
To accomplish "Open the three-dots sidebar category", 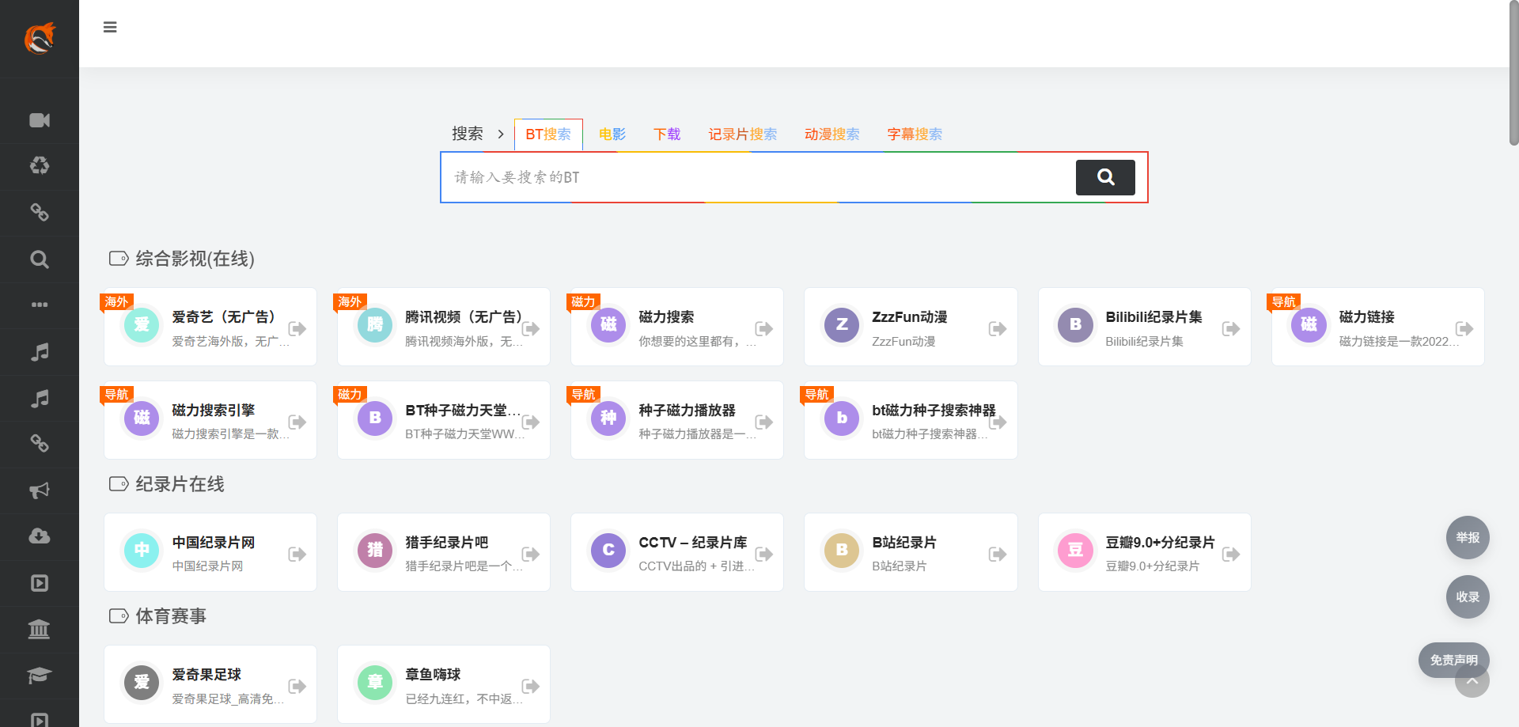I will pos(40,305).
